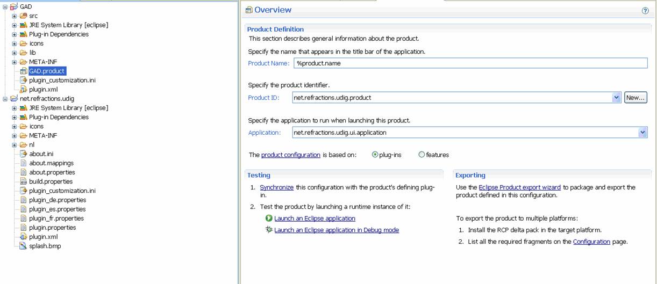Click the net.refractions.udig project icon
657x284 pixels.
click(14, 99)
